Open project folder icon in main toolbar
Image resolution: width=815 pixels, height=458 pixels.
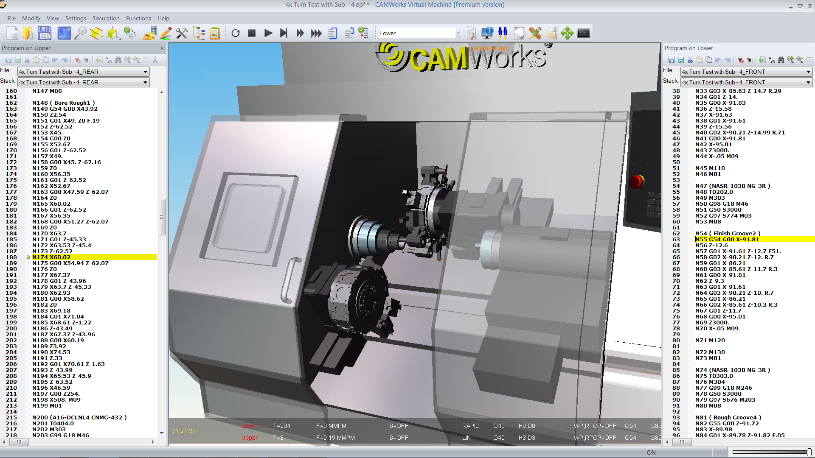tap(28, 33)
